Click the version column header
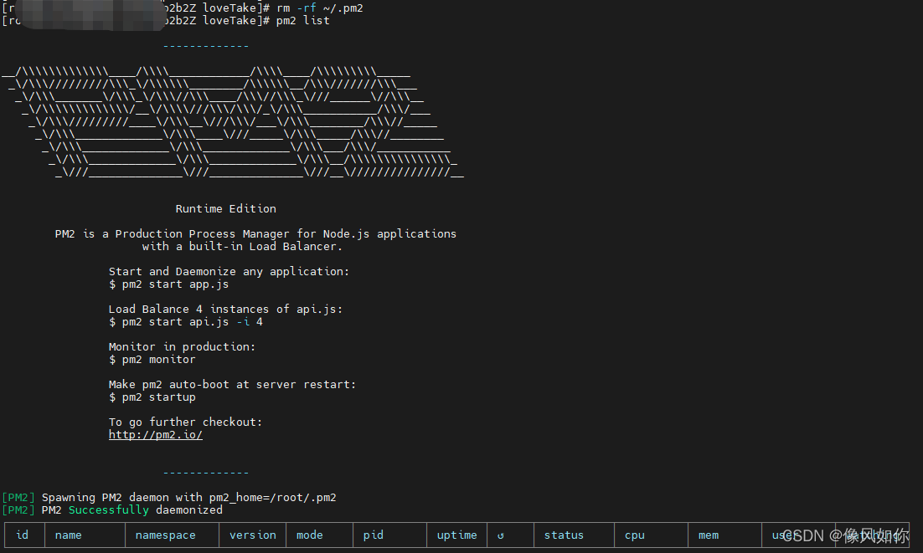 252,535
